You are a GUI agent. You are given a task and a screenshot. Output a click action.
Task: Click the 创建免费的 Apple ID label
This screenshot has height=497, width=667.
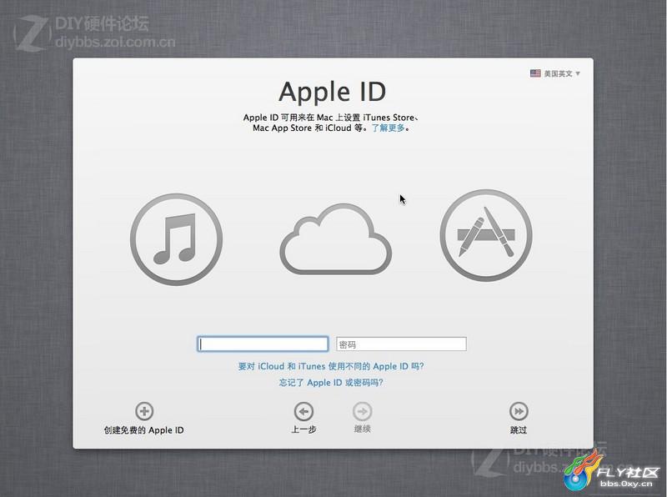point(143,430)
